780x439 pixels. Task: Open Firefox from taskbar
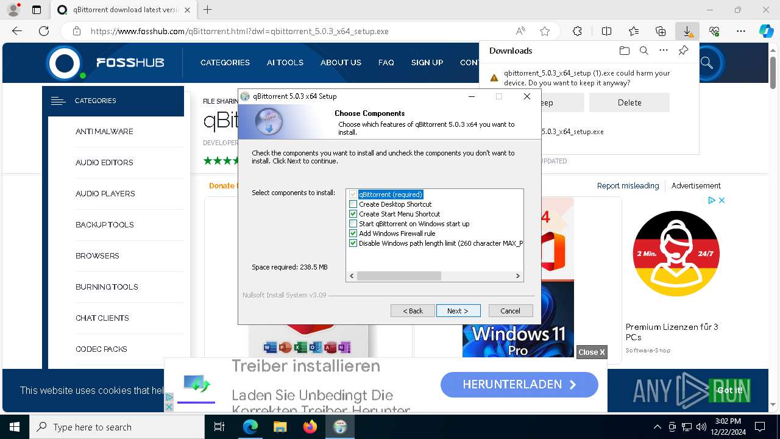click(310, 427)
